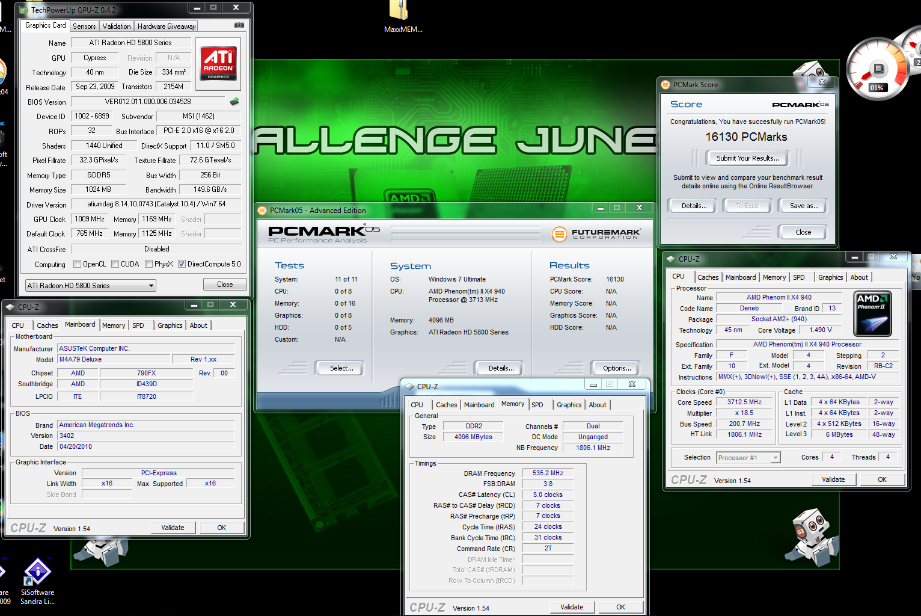Enable the PhysX checkbox in GPU-Z
This screenshot has width=921, height=616.
pyautogui.click(x=148, y=263)
